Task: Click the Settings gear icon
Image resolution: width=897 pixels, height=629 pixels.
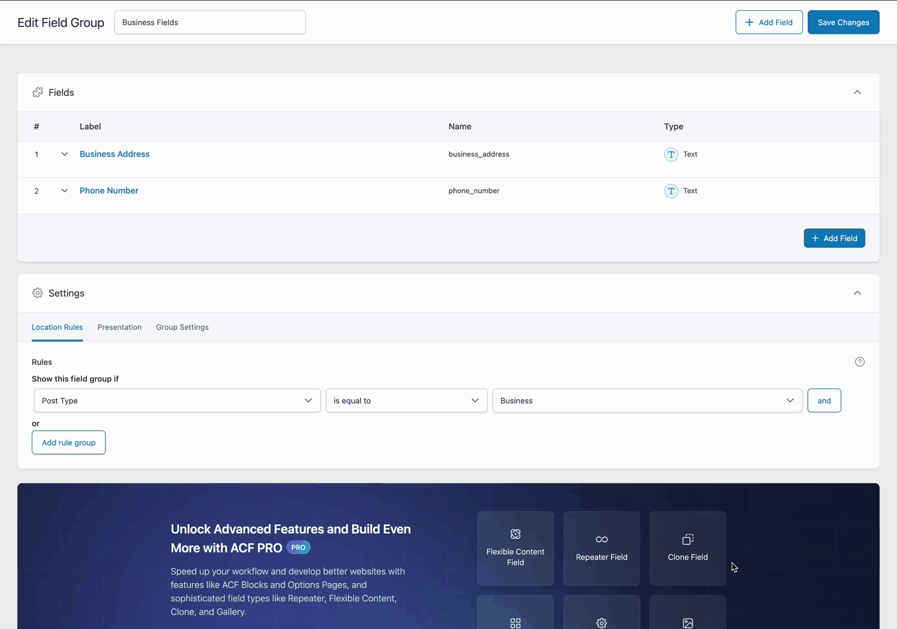Action: point(38,293)
